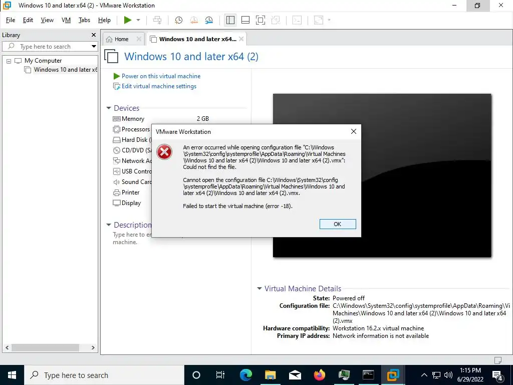
Task: Close the Windows 10 and later x64 tab
Action: coord(241,39)
